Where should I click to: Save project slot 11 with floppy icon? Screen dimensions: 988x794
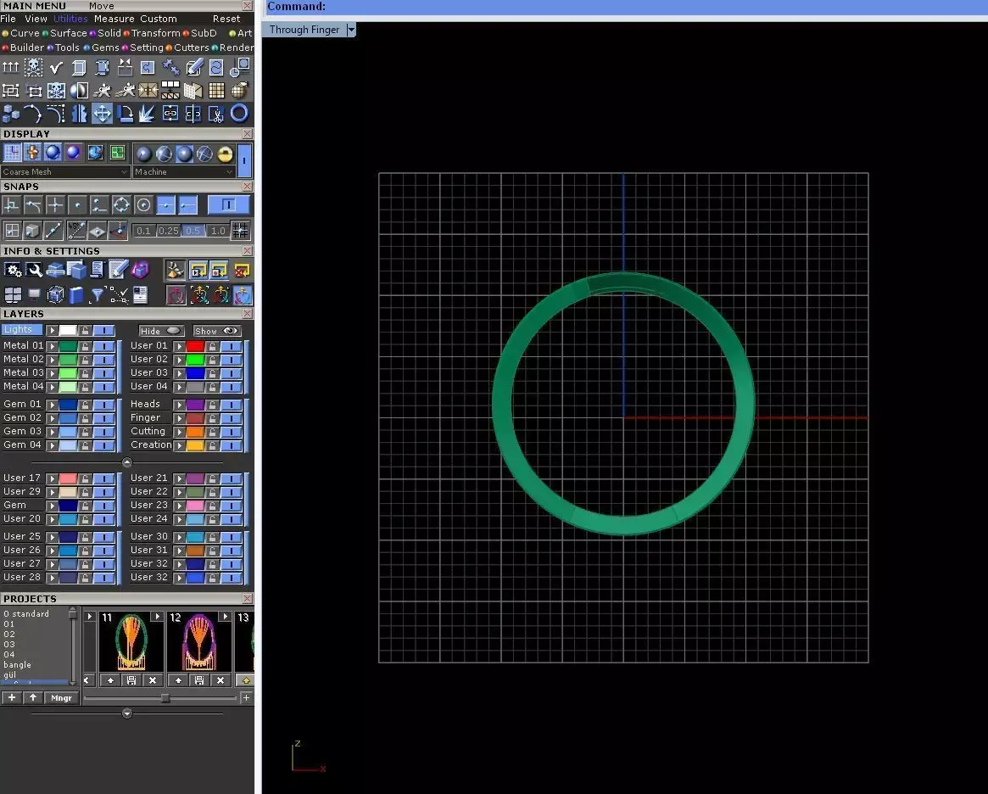[x=131, y=680]
